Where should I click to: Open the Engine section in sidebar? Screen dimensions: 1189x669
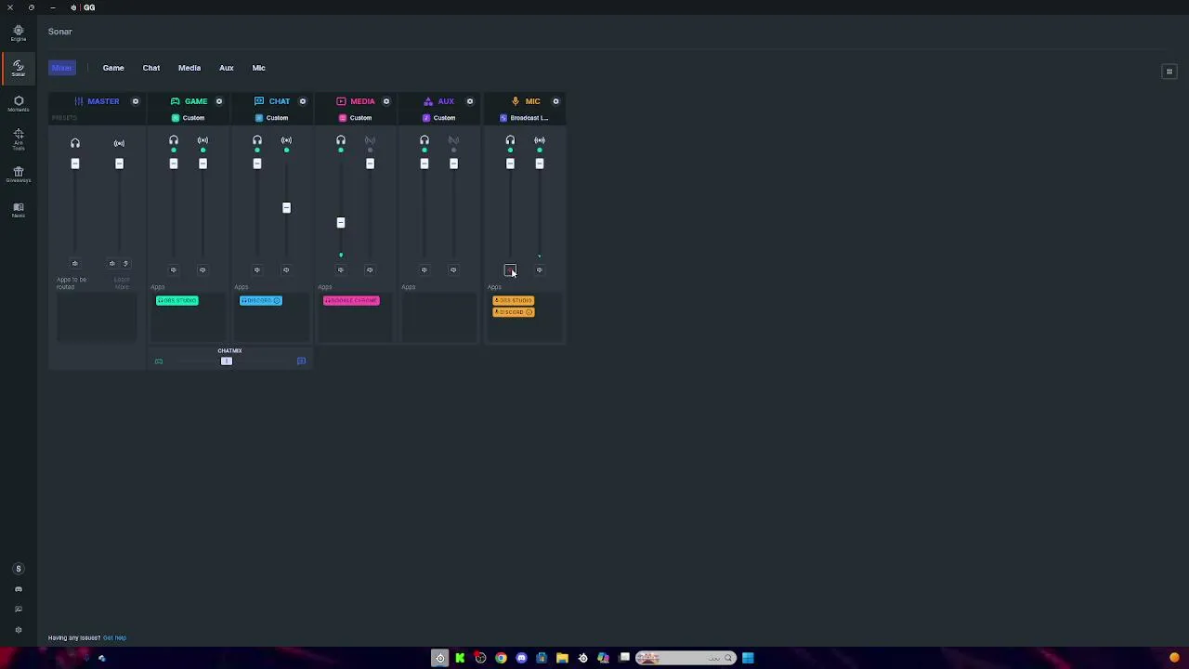(18, 33)
